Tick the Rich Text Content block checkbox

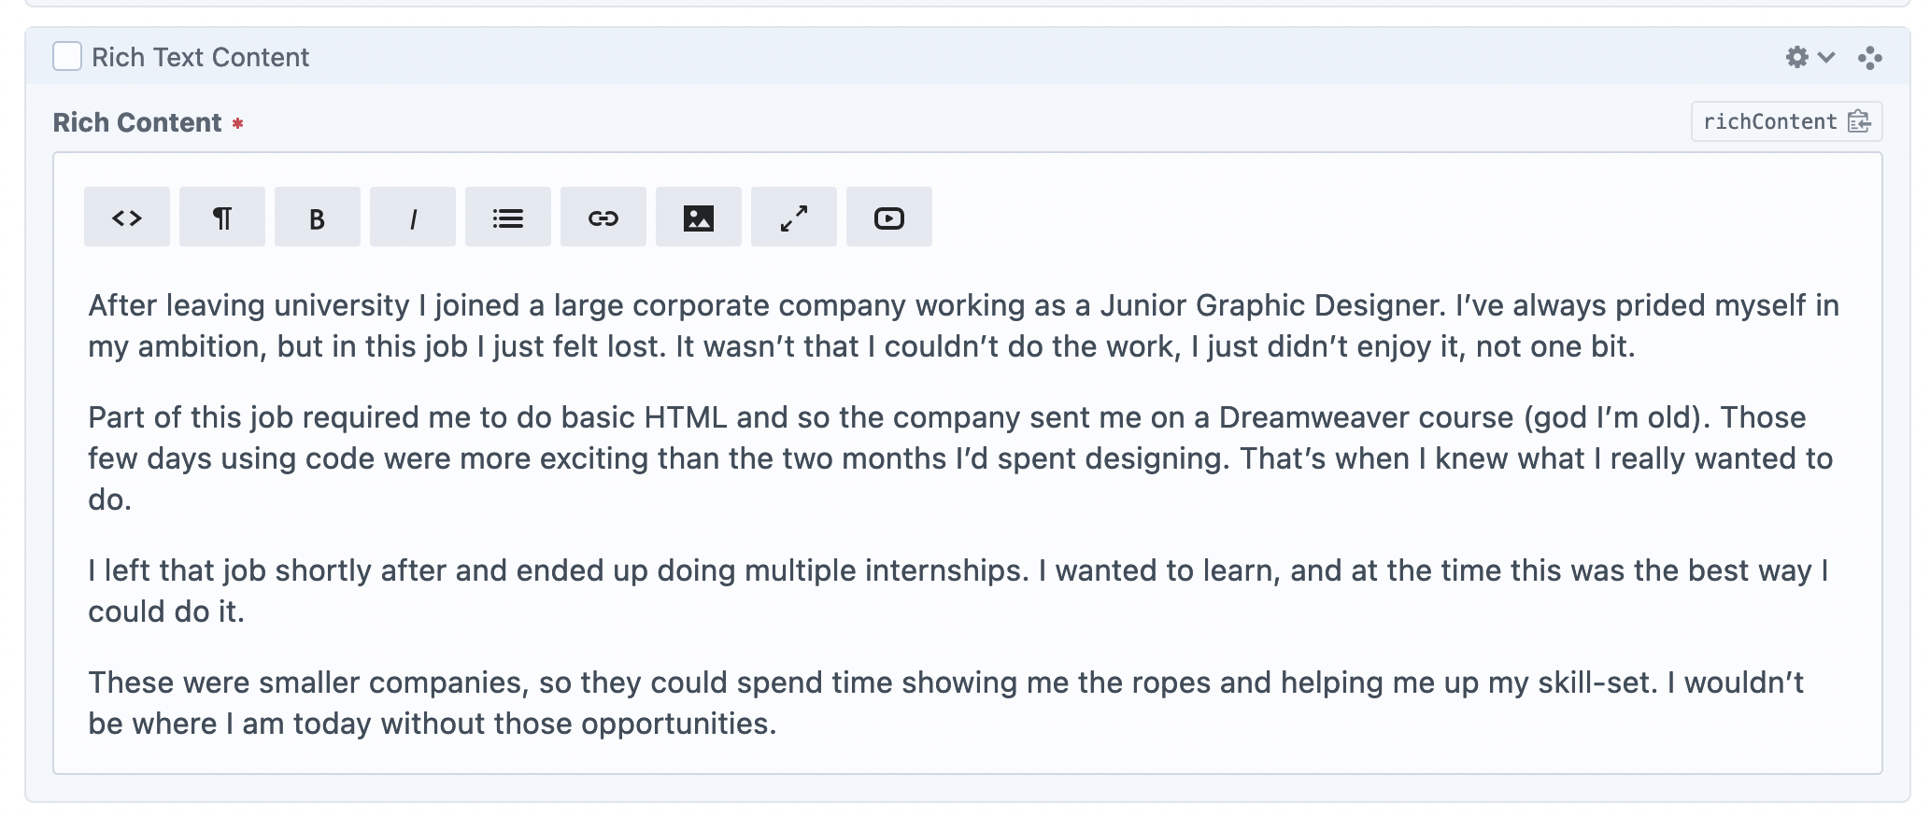click(67, 57)
